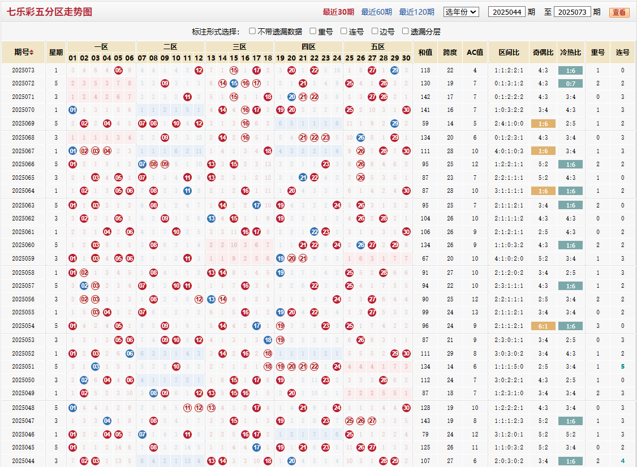The image size is (637, 467).
Task: Click the green 连号 value 5 in row 2025051
Action: [622, 366]
